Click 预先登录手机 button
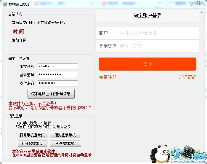207x164 pixels. [65, 135]
